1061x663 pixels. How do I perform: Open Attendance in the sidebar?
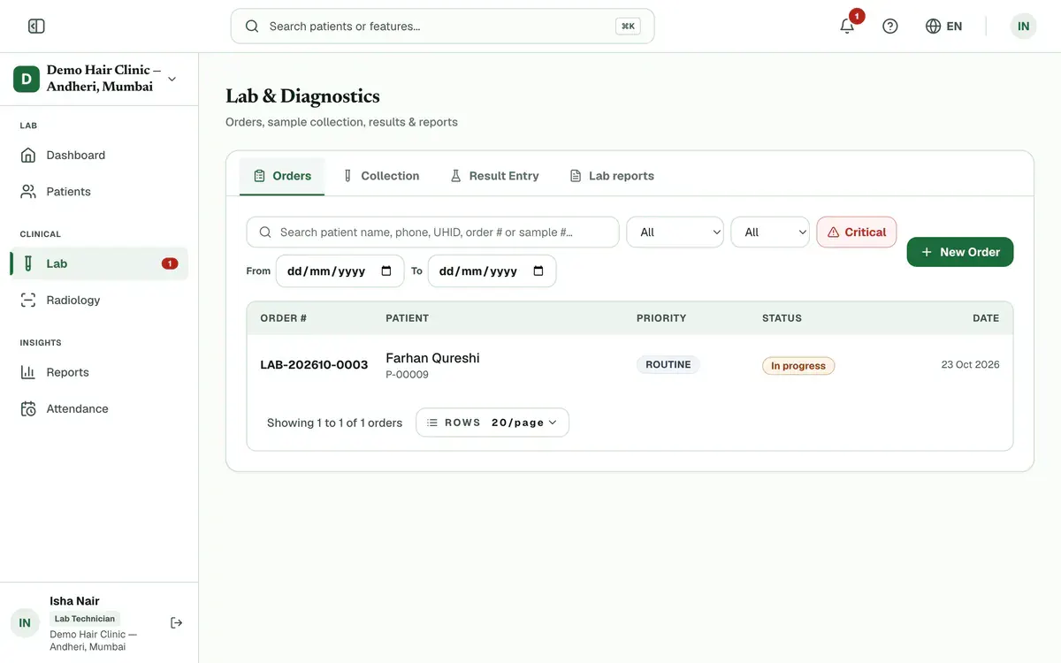(99, 408)
